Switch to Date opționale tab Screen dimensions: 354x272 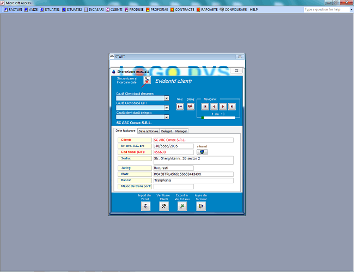(x=148, y=131)
